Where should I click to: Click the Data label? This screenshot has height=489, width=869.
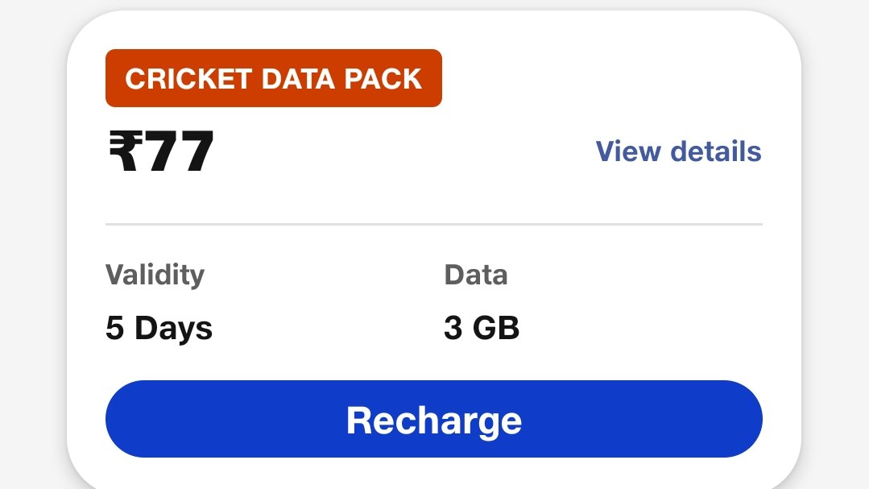pyautogui.click(x=476, y=275)
